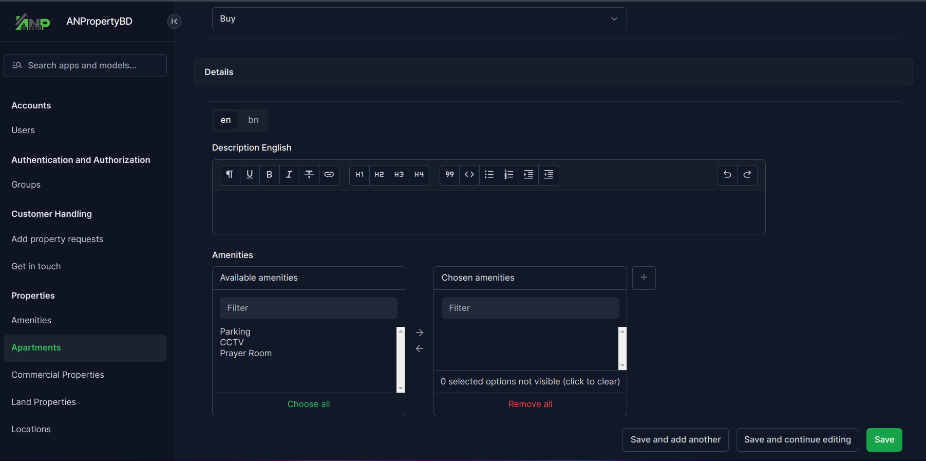926x461 pixels.
Task: Toggle bold in the description editor
Action: pos(269,175)
